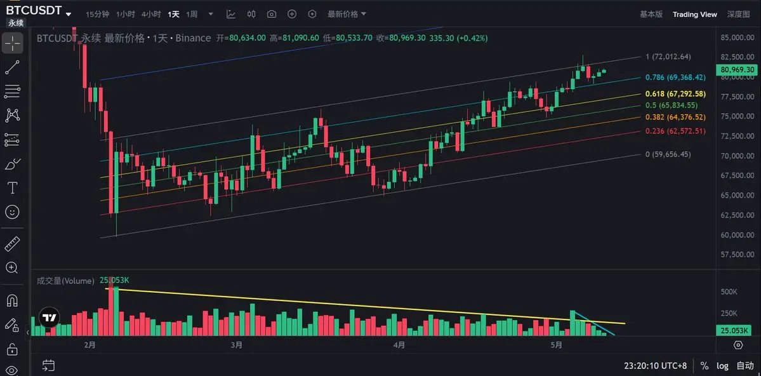Image resolution: width=761 pixels, height=376 pixels.
Task: Toggle 自动 auto scale
Action: point(745,365)
